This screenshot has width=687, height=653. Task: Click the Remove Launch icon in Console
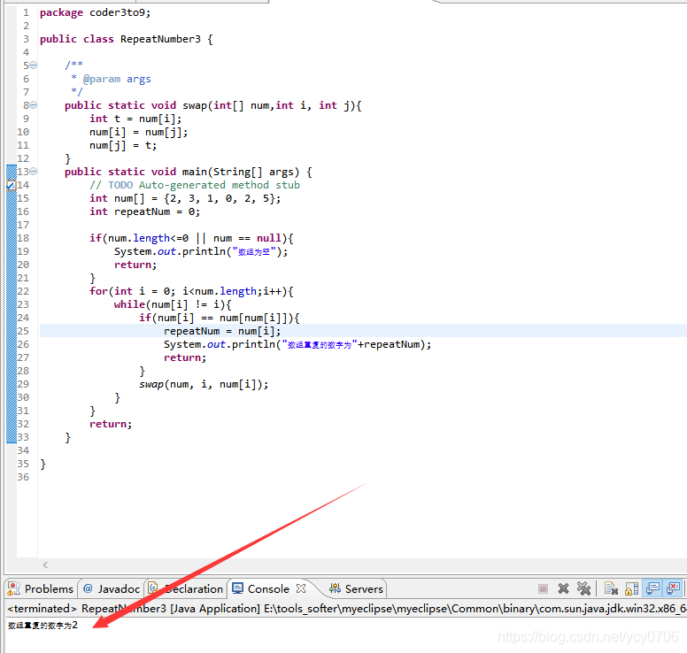pyautogui.click(x=563, y=588)
